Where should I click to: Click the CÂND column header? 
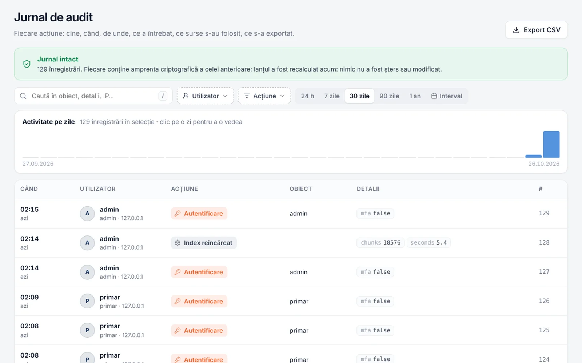[29, 189]
